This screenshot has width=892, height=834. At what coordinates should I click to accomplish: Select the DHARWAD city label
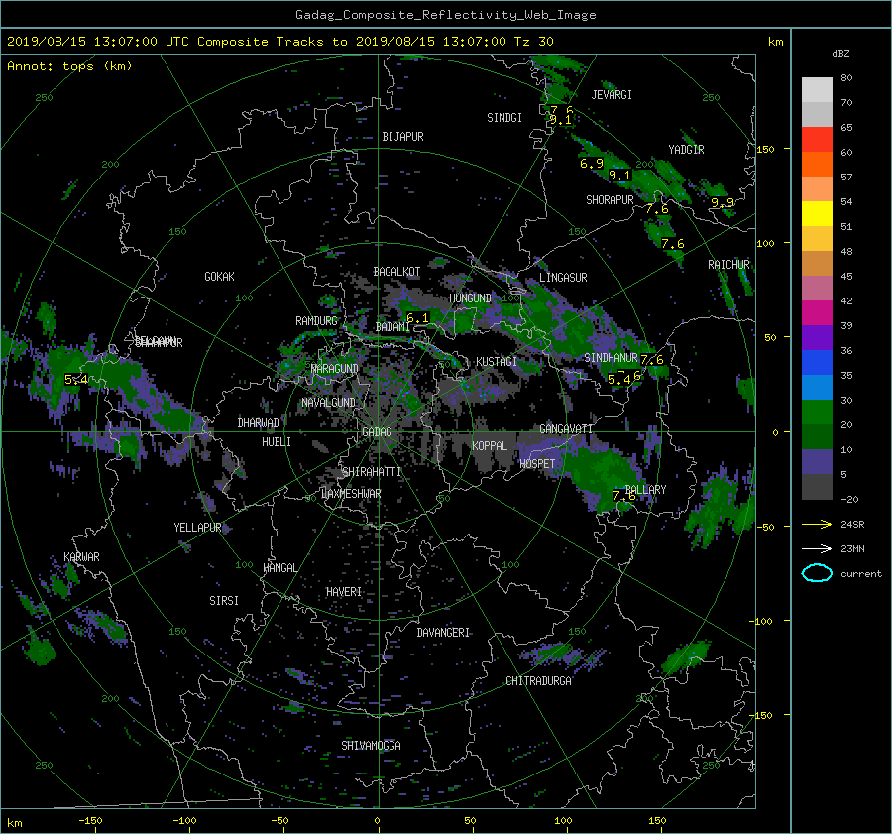coord(259,423)
